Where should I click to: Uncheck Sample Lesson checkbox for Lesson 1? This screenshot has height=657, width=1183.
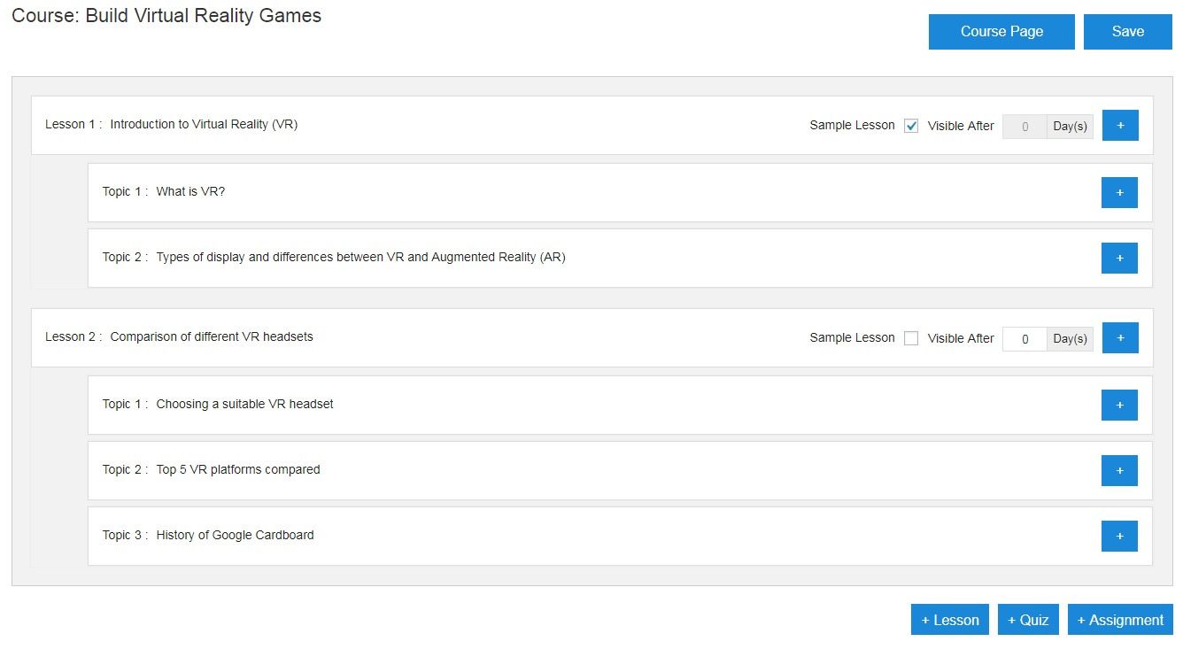pyautogui.click(x=911, y=126)
